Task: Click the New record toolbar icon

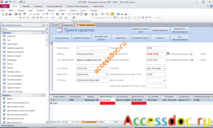Action: pos(122,14)
